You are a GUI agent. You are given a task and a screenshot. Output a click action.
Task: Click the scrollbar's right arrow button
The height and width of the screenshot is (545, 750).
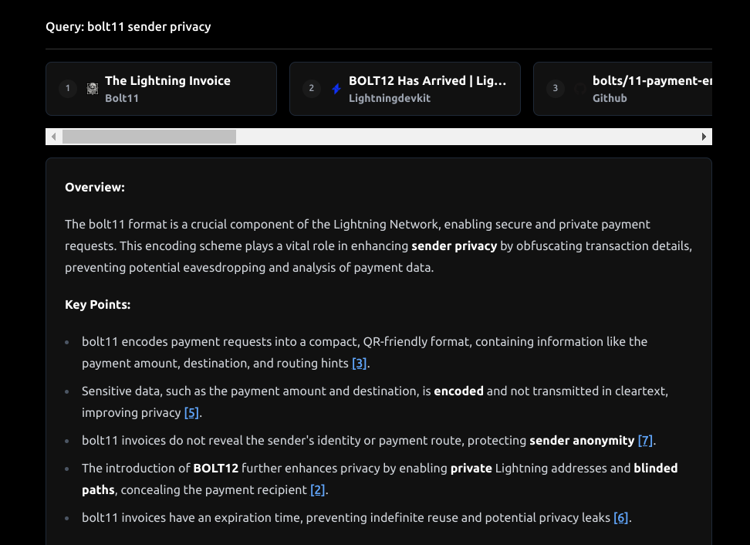[704, 137]
